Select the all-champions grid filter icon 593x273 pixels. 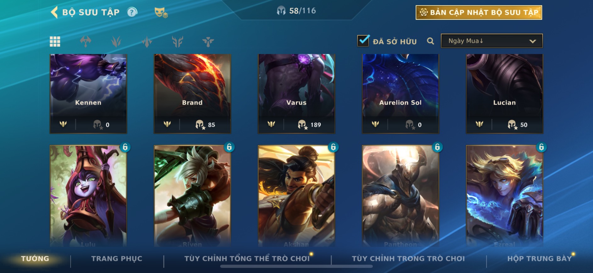55,41
